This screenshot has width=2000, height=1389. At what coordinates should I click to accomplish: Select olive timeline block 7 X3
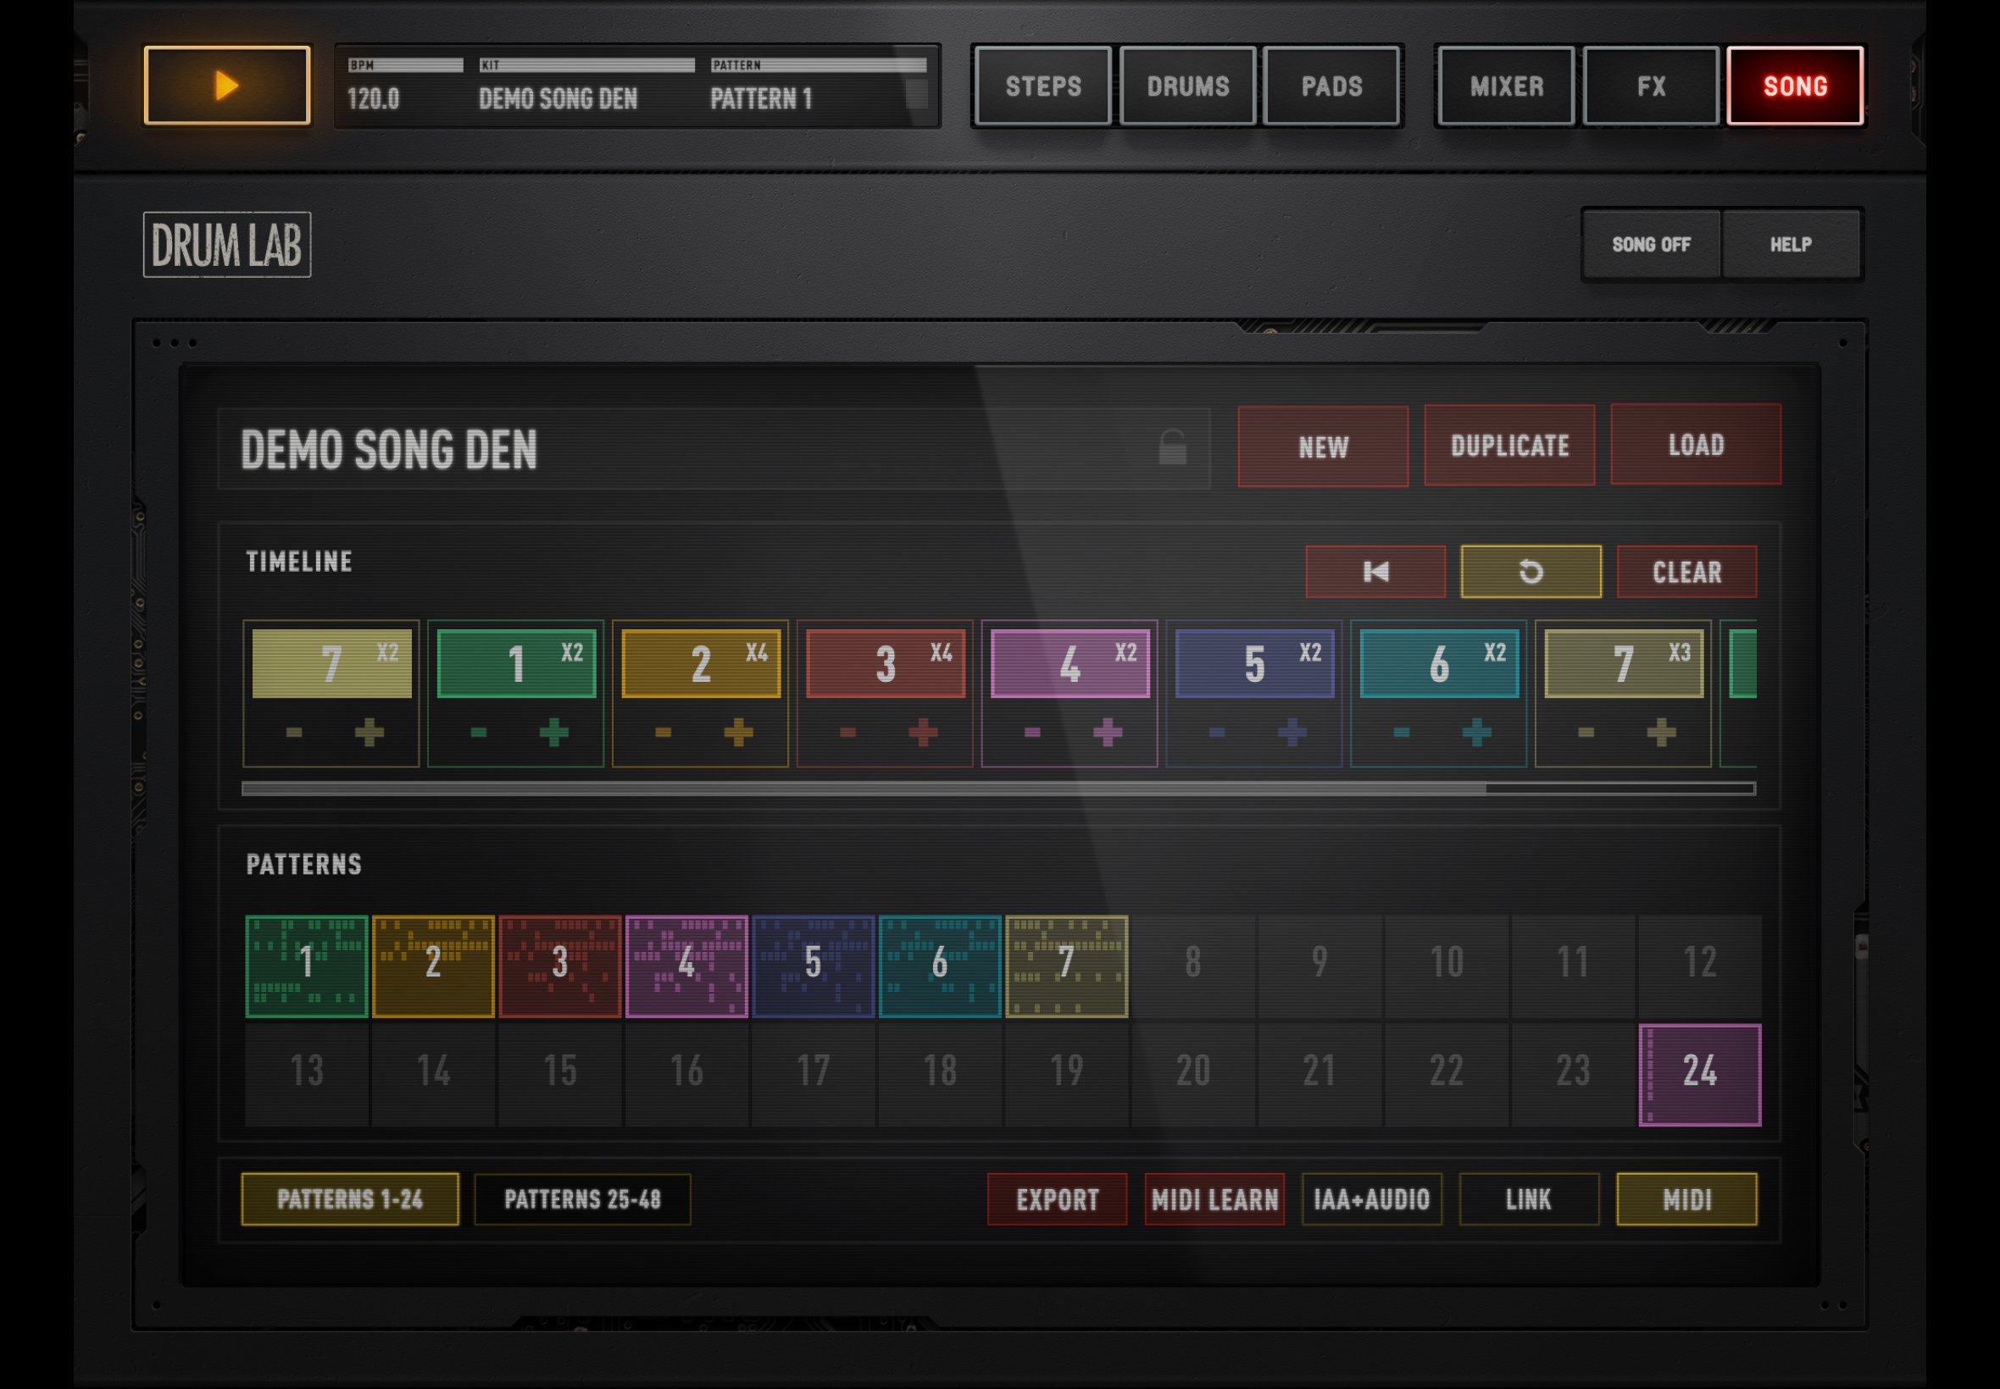[1624, 663]
